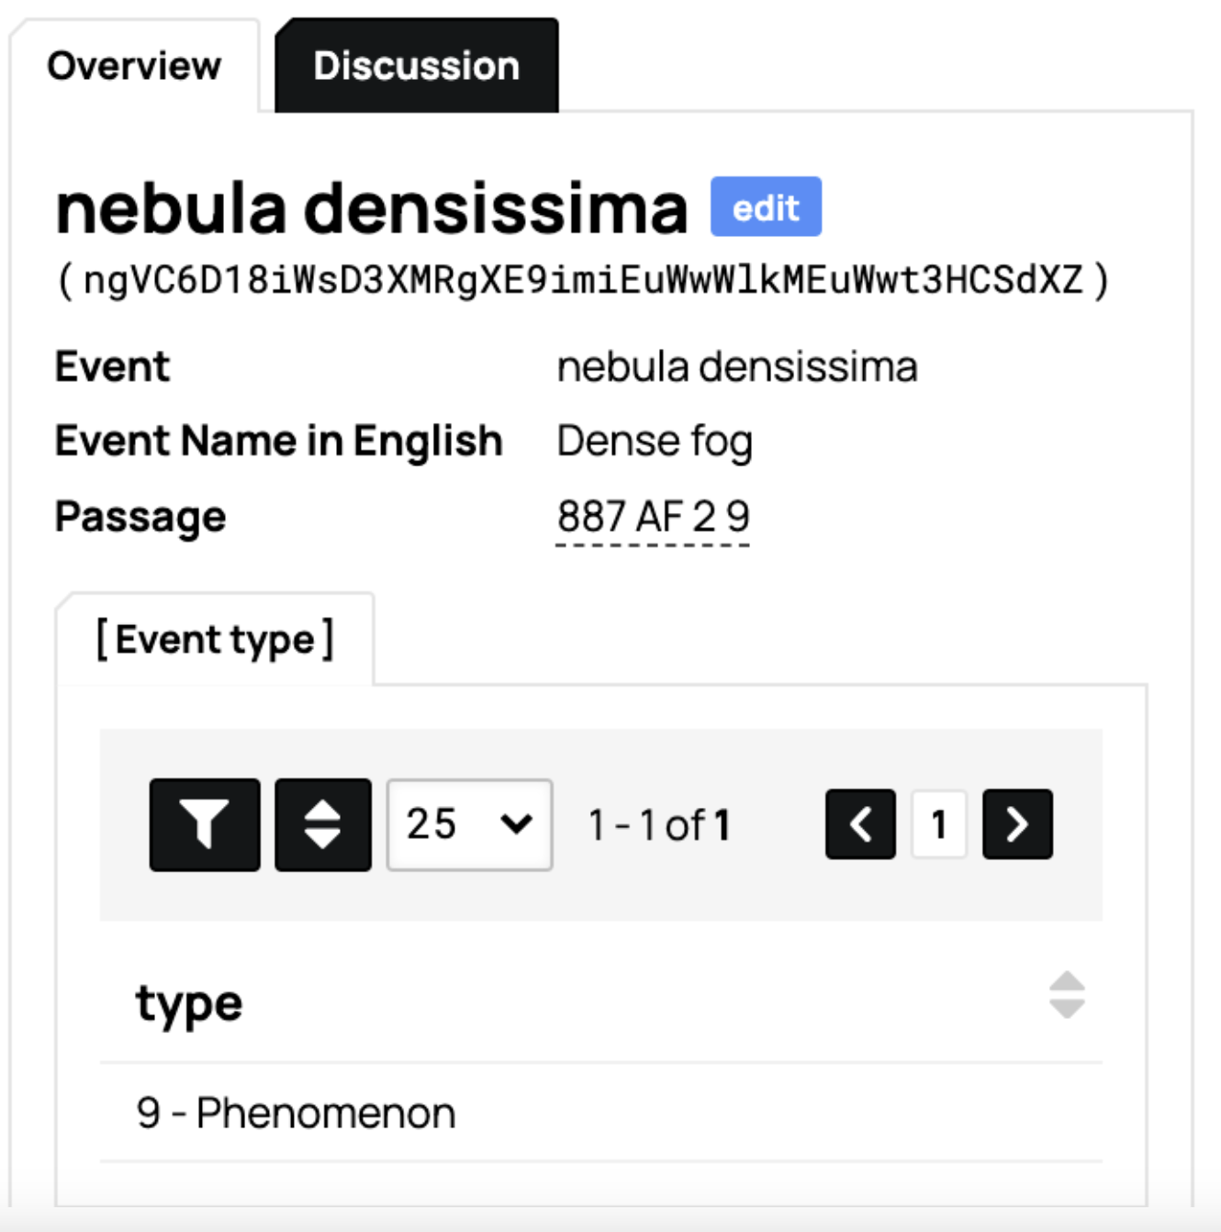Click the type column header

pyautogui.click(x=189, y=1002)
